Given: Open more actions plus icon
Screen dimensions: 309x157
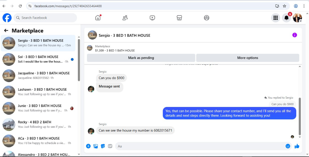Looking at the screenshot, I should click(88, 146).
